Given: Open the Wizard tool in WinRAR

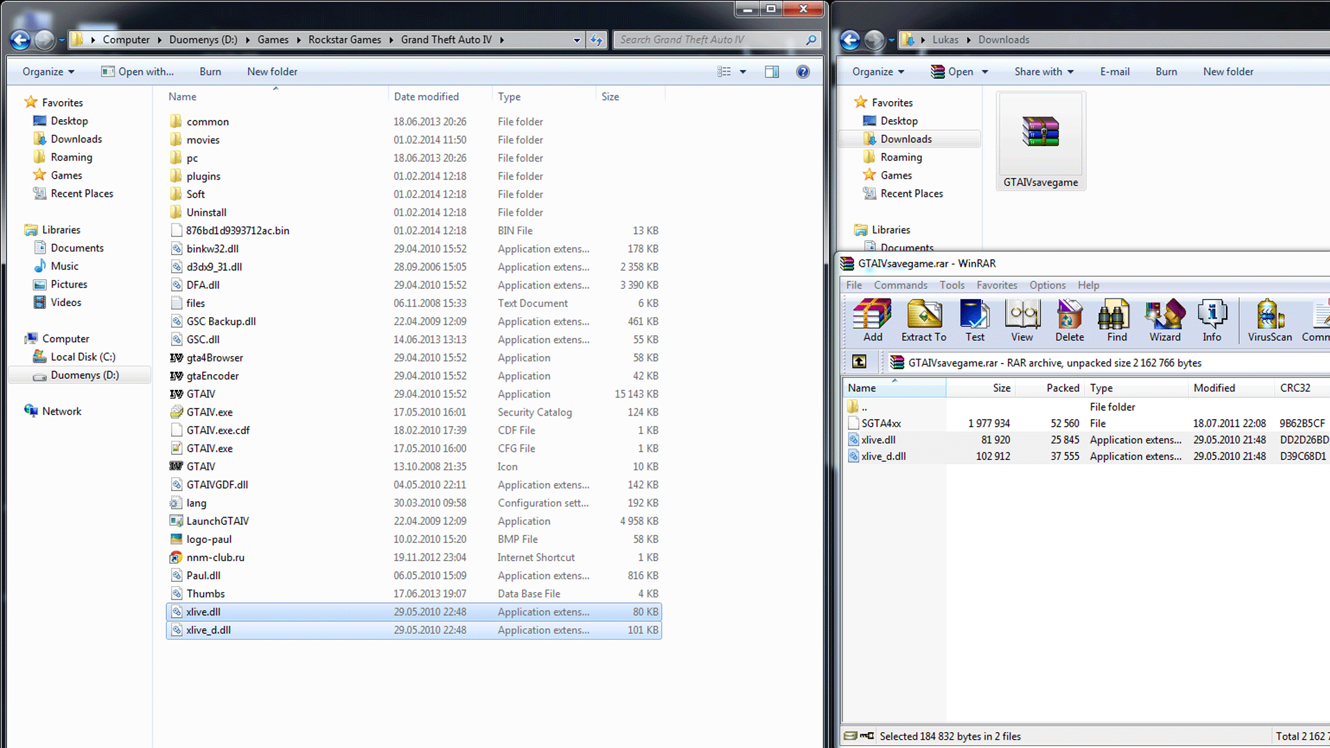Looking at the screenshot, I should tap(1165, 321).
